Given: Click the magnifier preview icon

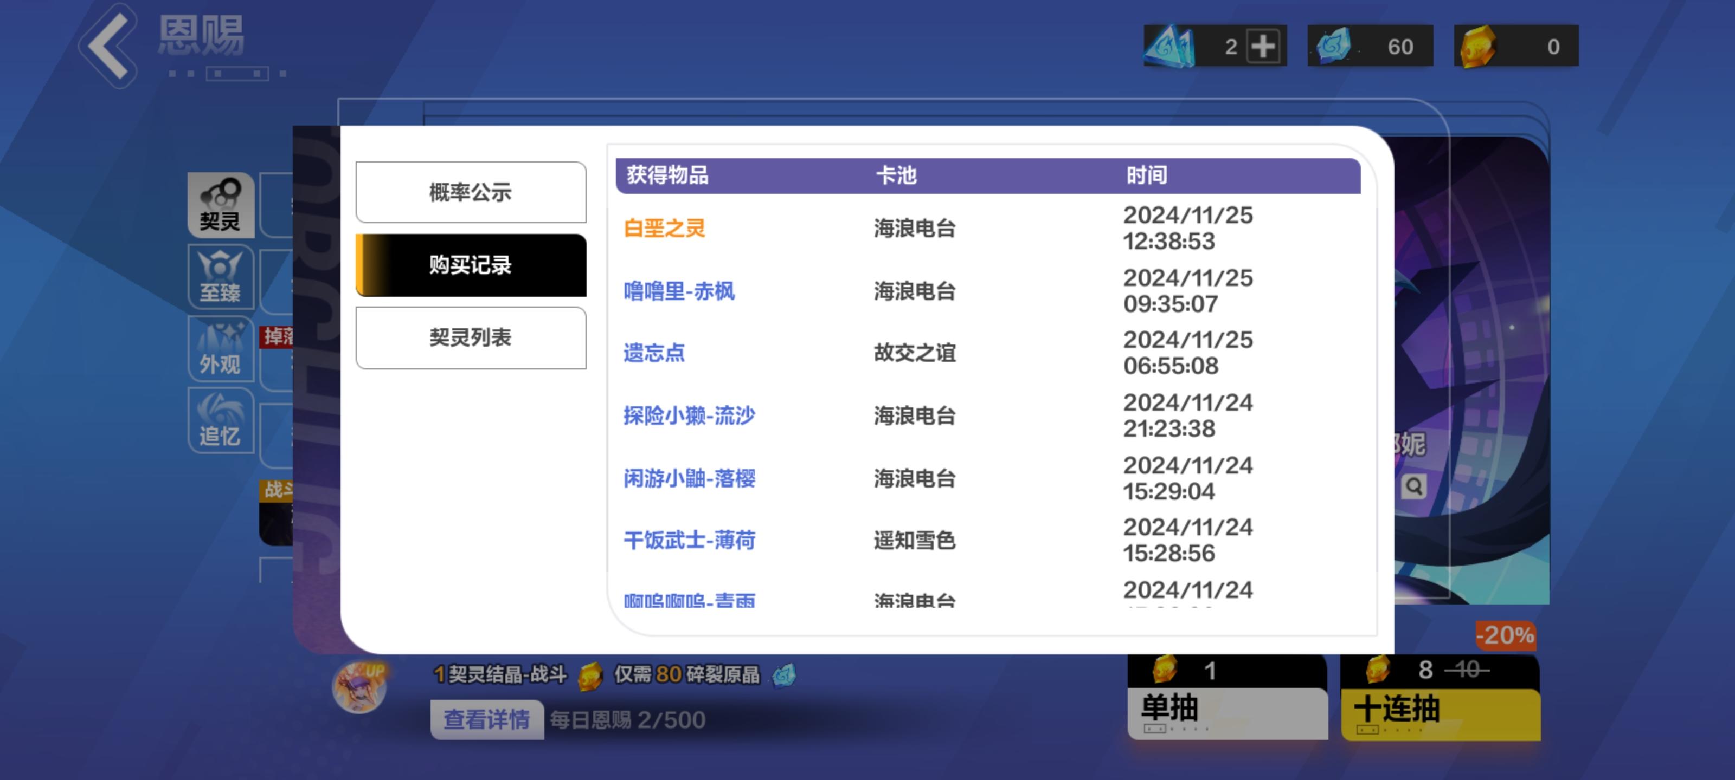Looking at the screenshot, I should pos(1413,486).
